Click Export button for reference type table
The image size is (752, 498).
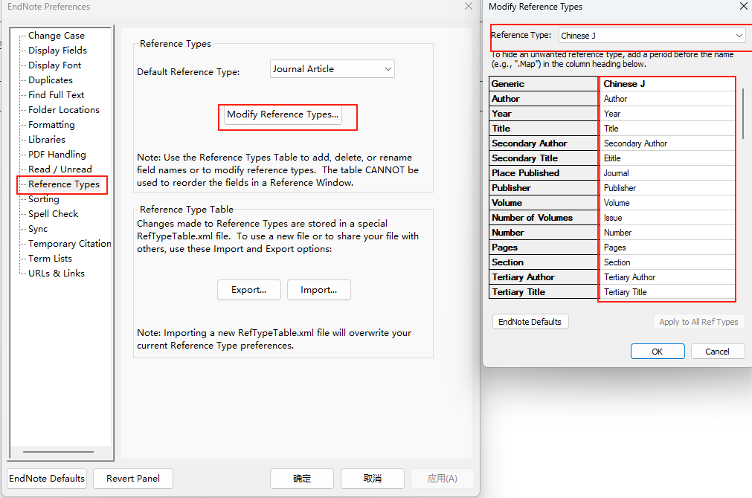coord(249,290)
